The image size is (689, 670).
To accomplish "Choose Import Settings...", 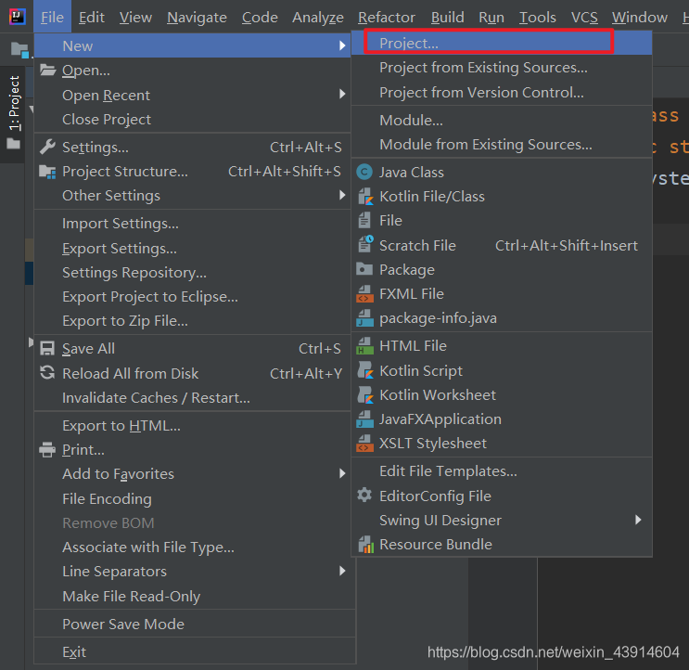I will coord(193,224).
